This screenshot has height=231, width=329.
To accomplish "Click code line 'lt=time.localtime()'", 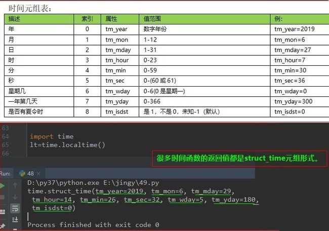I will point(67,145).
